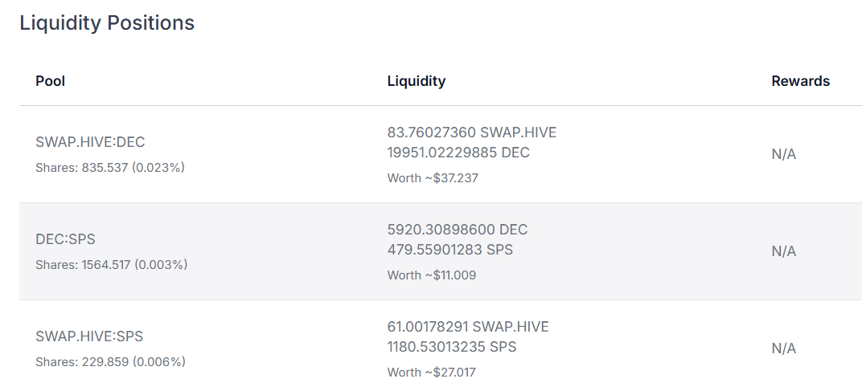Viewport: 862px width, 391px height.
Task: Click the Liquidity Positions heading
Action: 107,23
